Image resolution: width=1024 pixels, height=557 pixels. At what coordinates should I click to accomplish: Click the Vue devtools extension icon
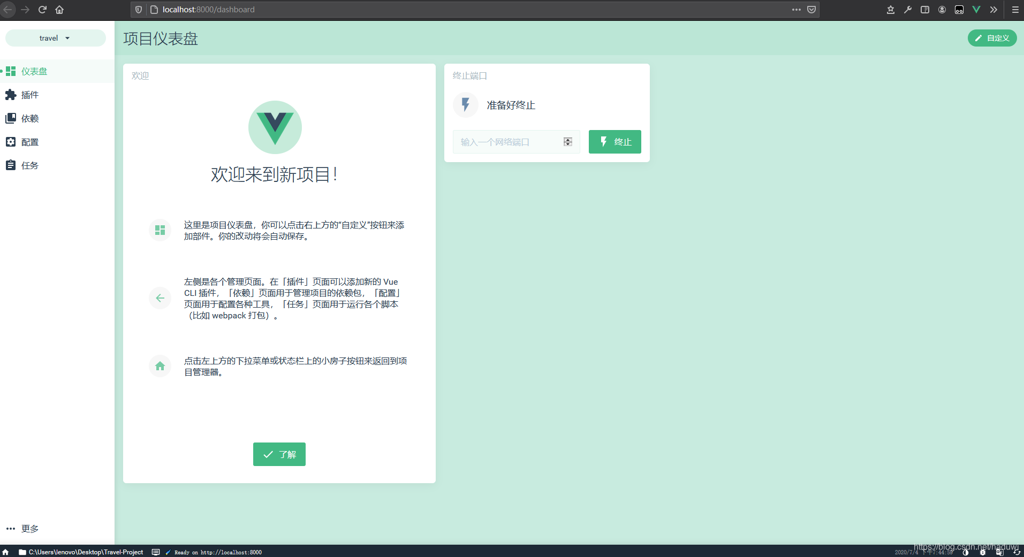pos(976,10)
